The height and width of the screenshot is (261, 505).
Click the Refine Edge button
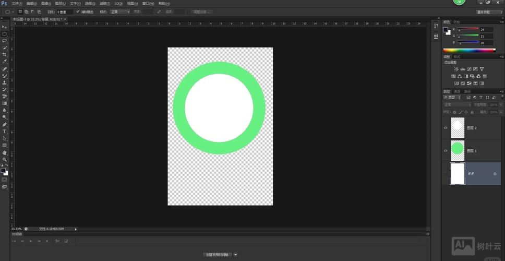point(202,12)
